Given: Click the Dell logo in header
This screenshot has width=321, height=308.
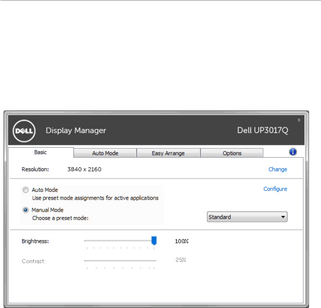Looking at the screenshot, I should pos(24,131).
